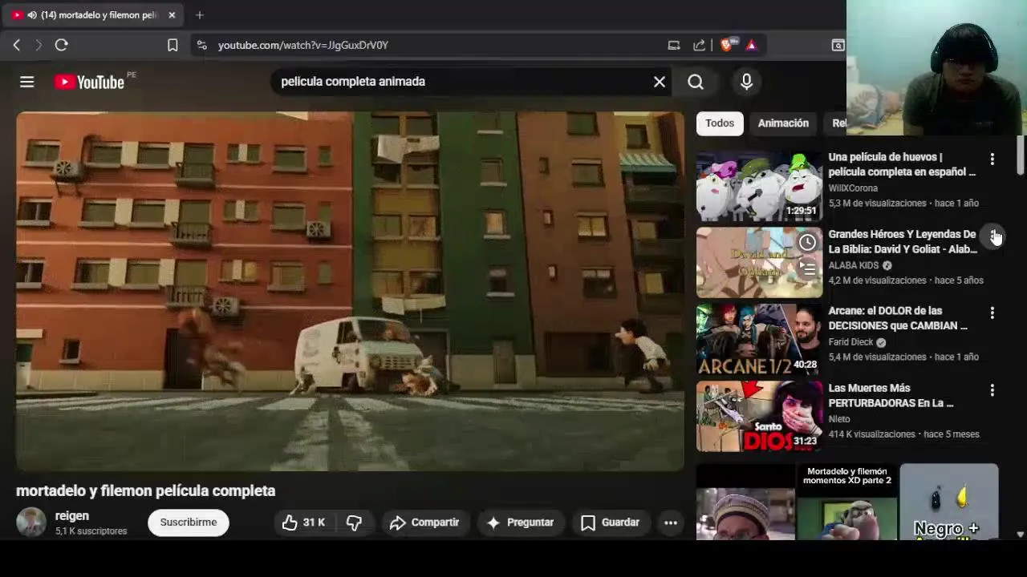Add David Y Goliat to Watch Later clock
The height and width of the screenshot is (577, 1027).
point(807,242)
